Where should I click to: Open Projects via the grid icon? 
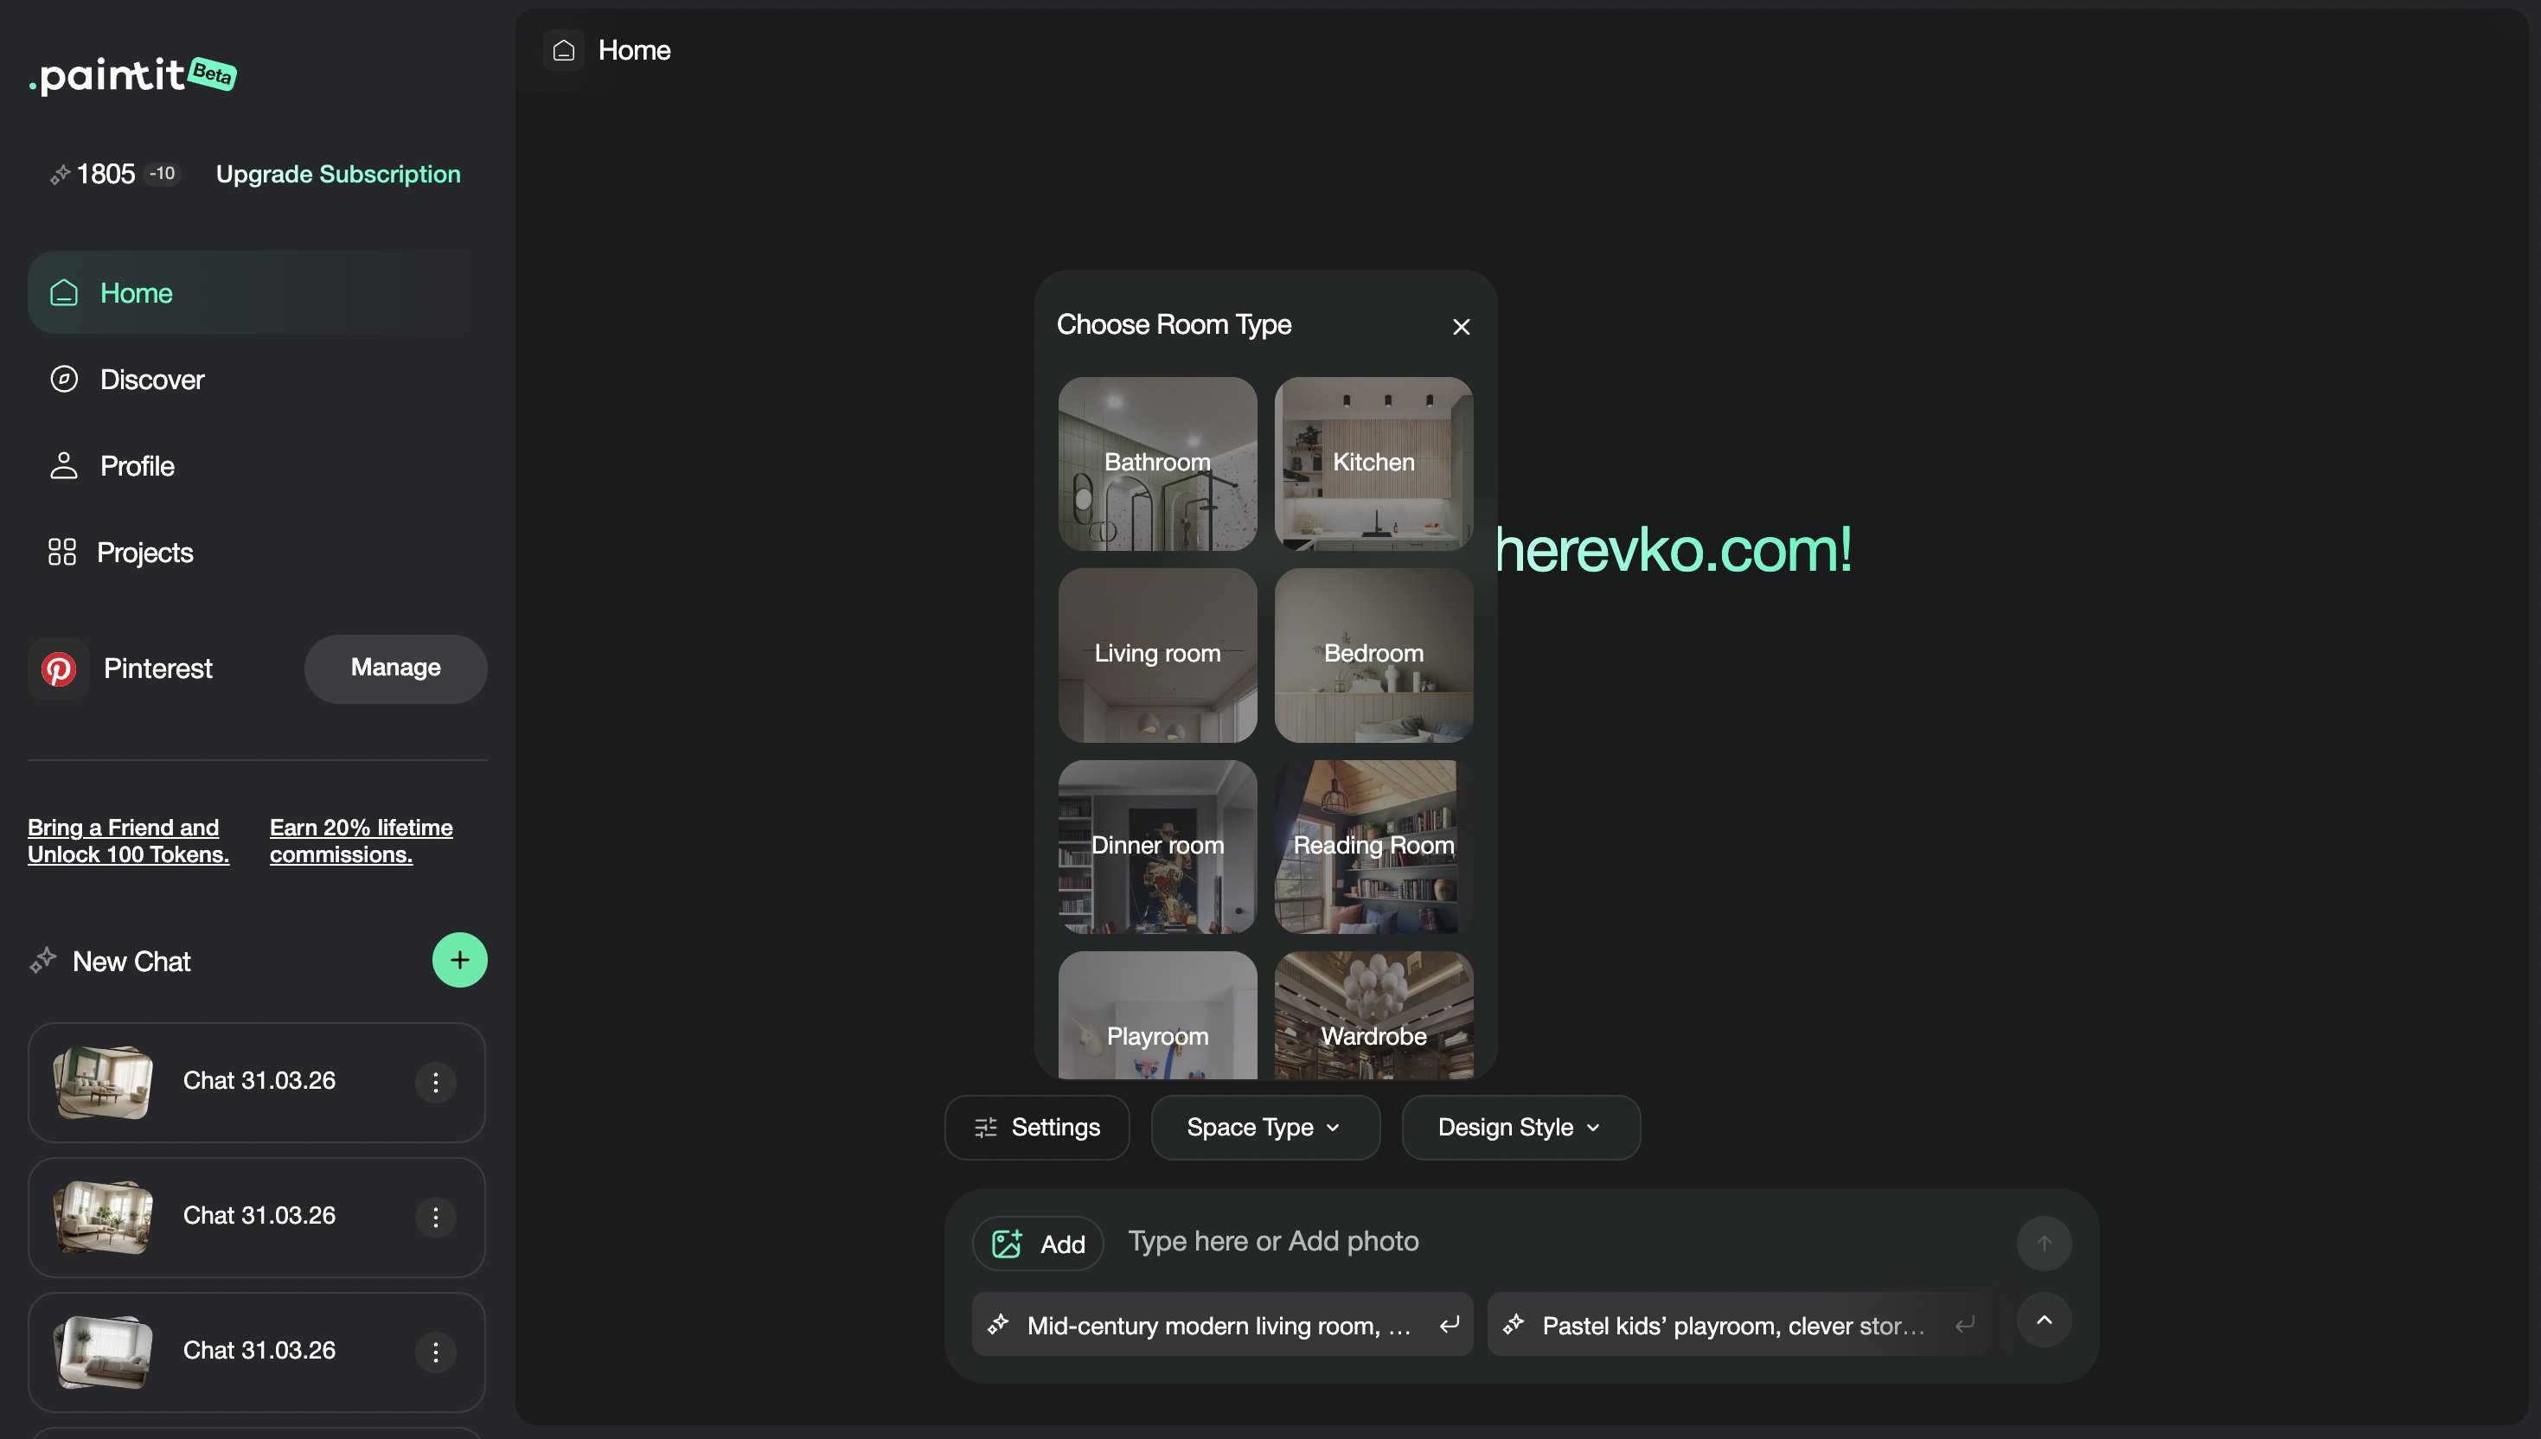(62, 552)
